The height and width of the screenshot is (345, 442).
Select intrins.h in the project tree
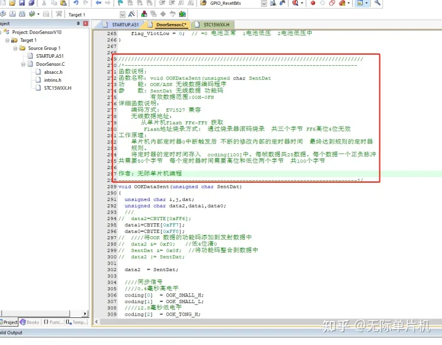[x=53, y=80]
